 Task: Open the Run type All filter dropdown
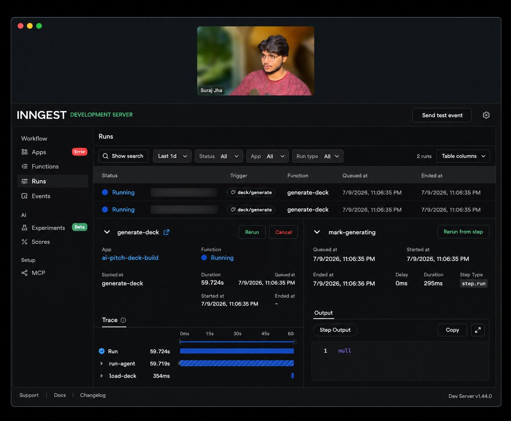click(318, 156)
